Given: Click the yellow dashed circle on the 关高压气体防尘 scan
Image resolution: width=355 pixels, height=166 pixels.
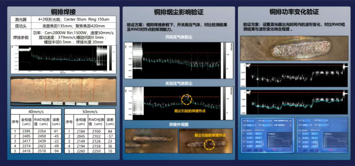Looking at the screenshot, I should (x=187, y=100).
